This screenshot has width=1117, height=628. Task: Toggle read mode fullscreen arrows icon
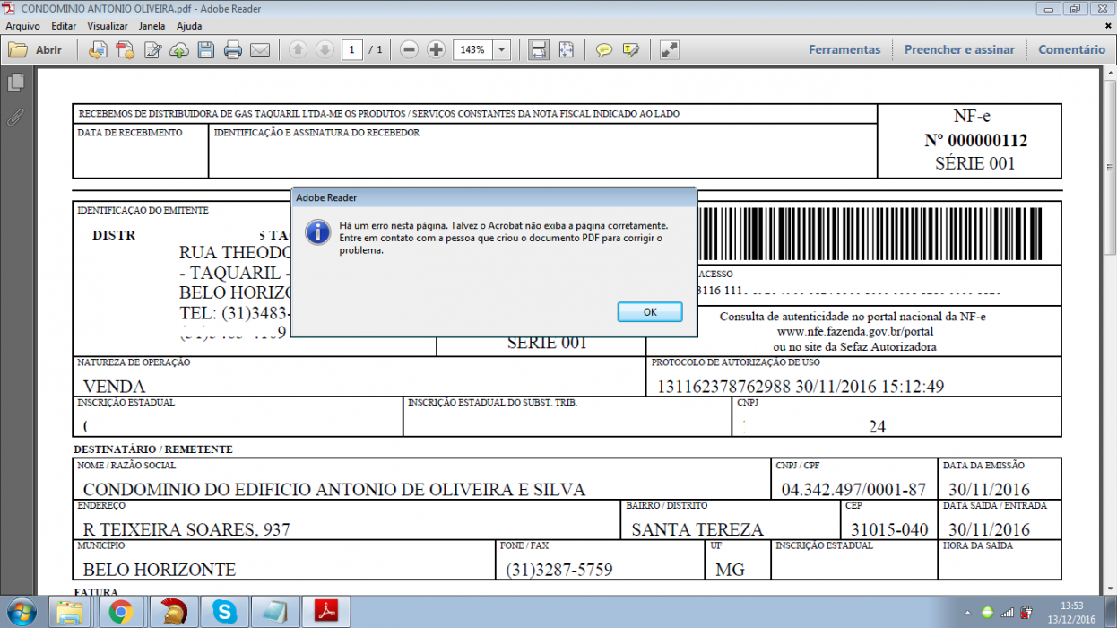tap(669, 50)
